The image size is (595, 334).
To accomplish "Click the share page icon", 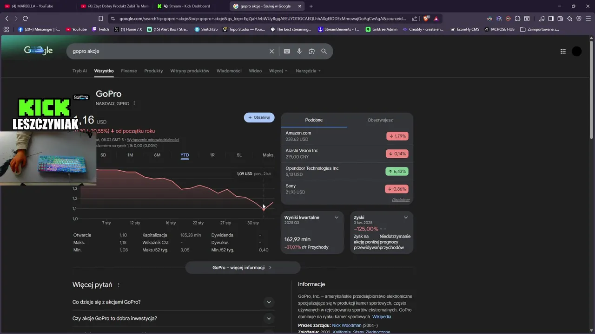I will pos(415,19).
